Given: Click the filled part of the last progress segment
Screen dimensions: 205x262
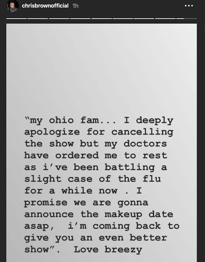Looking at the screenshot, I should (x=180, y=18).
